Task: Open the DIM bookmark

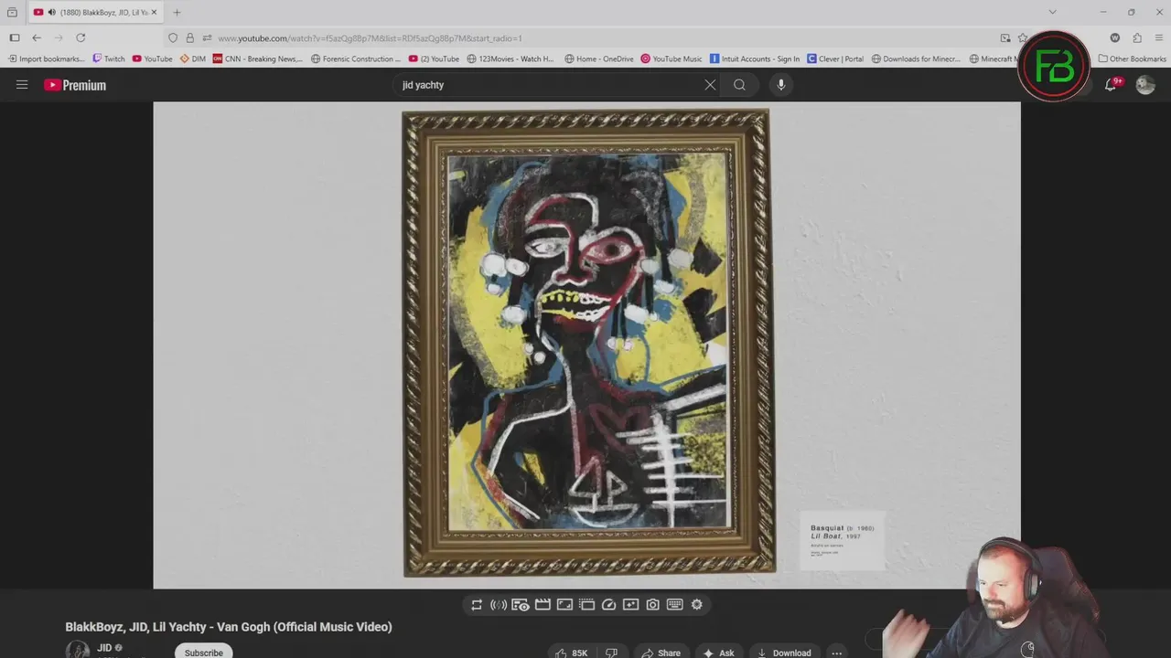Action: coord(193,58)
